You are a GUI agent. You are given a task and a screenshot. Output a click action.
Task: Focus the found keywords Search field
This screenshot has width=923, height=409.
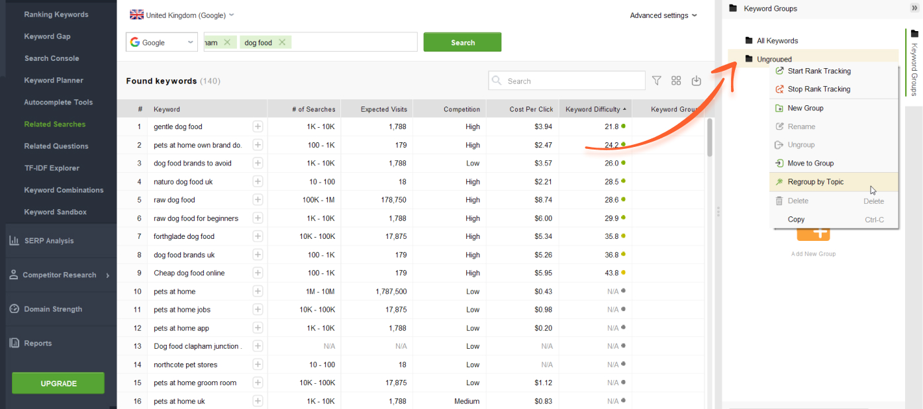tap(567, 81)
